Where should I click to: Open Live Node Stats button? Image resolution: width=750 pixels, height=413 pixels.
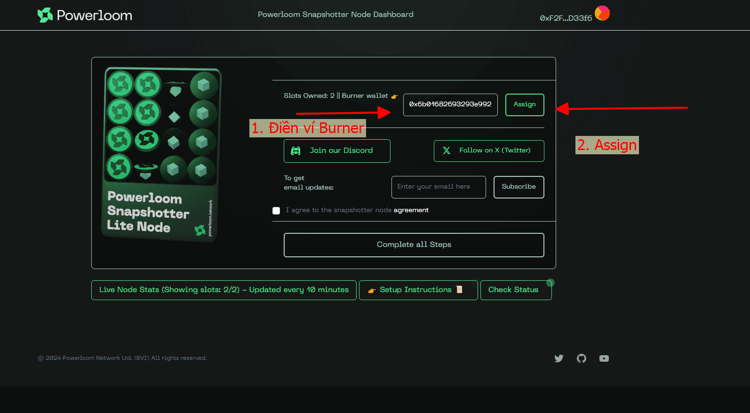(x=224, y=290)
